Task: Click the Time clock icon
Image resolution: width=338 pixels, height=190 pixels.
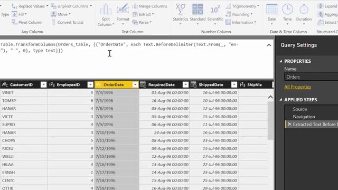Action: pos(287,9)
